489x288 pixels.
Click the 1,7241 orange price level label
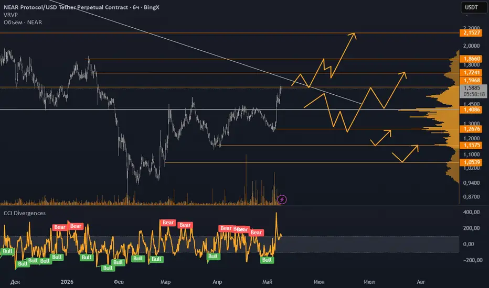pyautogui.click(x=472, y=73)
